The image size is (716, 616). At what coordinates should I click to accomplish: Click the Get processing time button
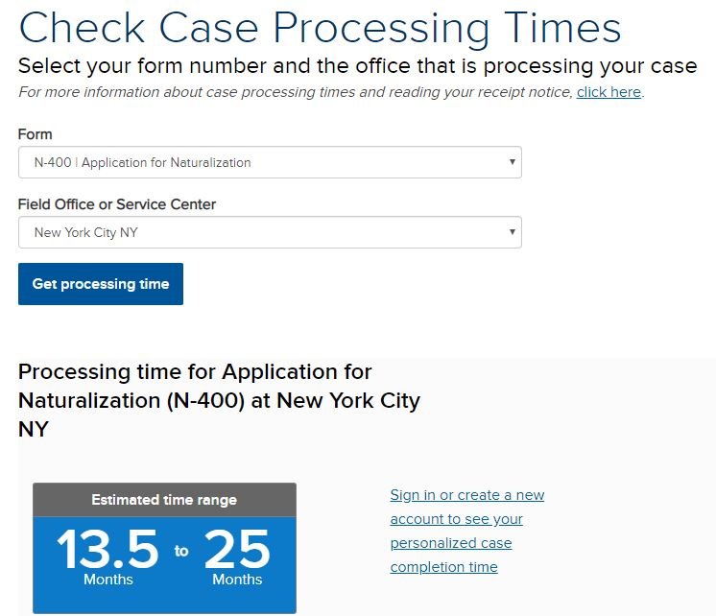point(101,284)
